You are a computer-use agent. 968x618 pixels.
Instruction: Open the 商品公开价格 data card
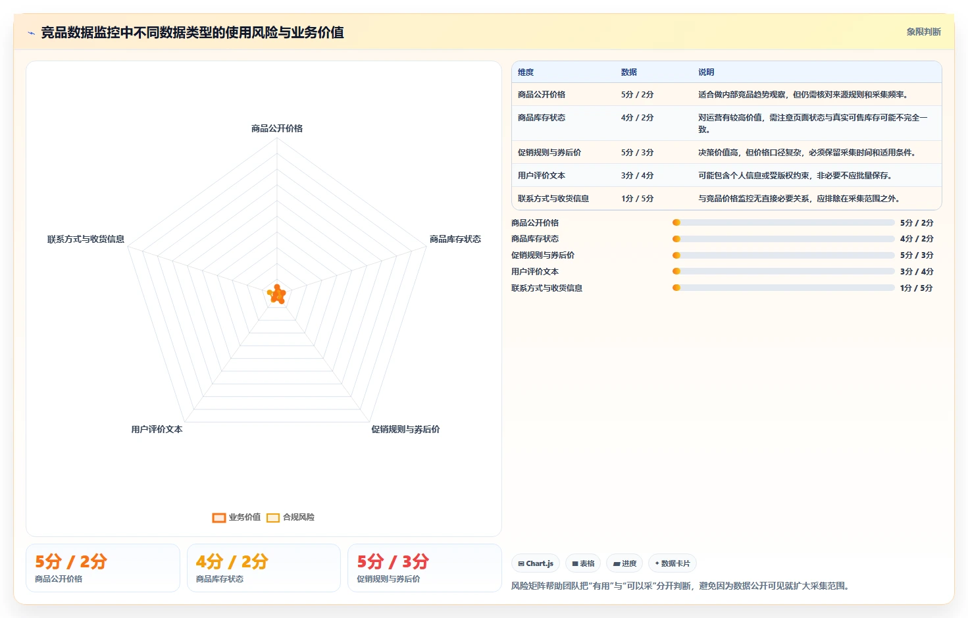[103, 568]
